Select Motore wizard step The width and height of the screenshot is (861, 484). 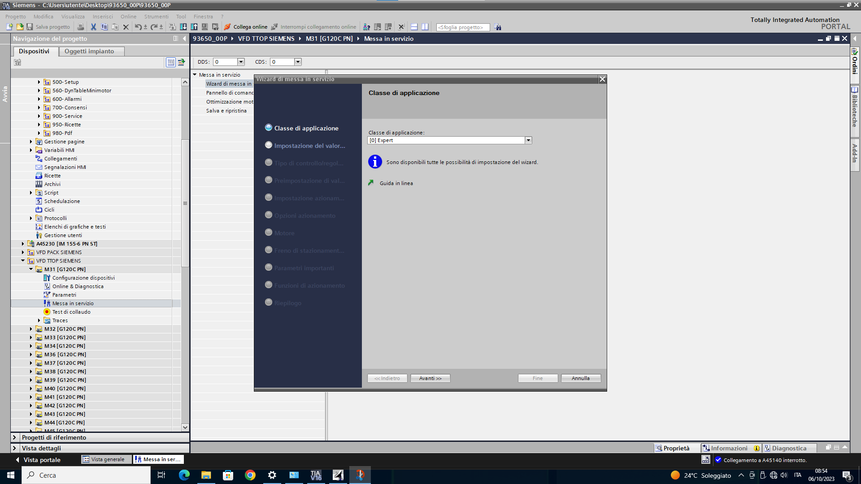pyautogui.click(x=280, y=233)
